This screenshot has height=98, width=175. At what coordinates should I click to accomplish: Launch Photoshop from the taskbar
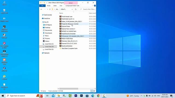point(81,96)
